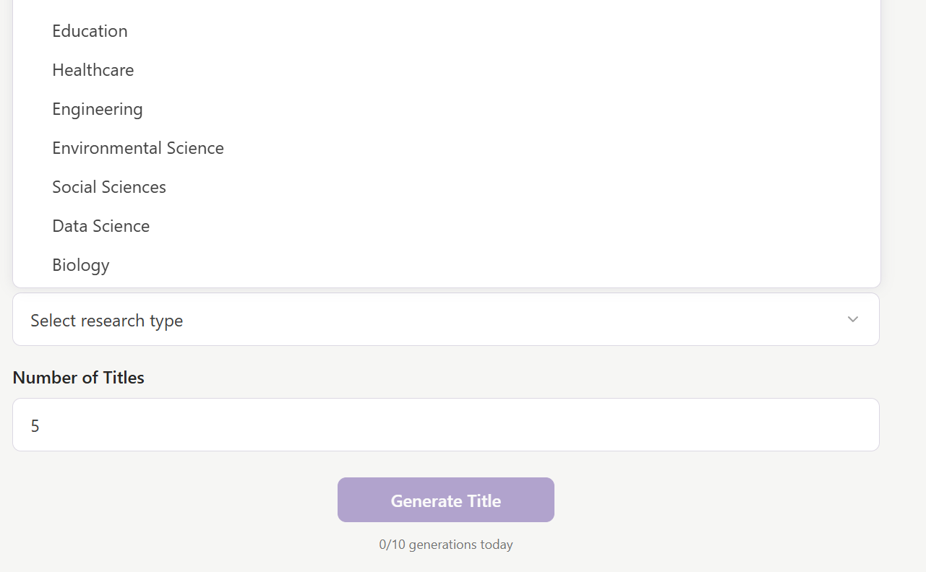This screenshot has width=926, height=572.
Task: Click the "Number of Titles" label
Action: pyautogui.click(x=78, y=377)
